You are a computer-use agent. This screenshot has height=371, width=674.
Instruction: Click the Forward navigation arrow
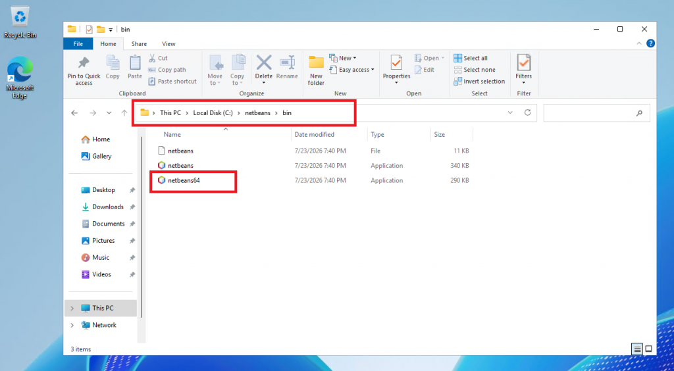pos(93,113)
